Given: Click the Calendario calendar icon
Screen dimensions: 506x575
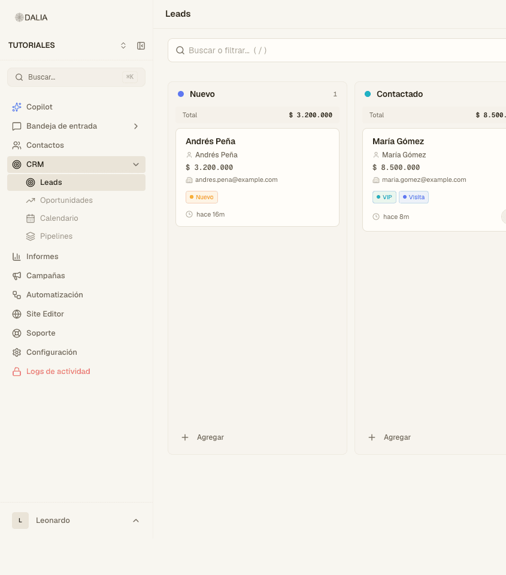Looking at the screenshot, I should [x=31, y=218].
